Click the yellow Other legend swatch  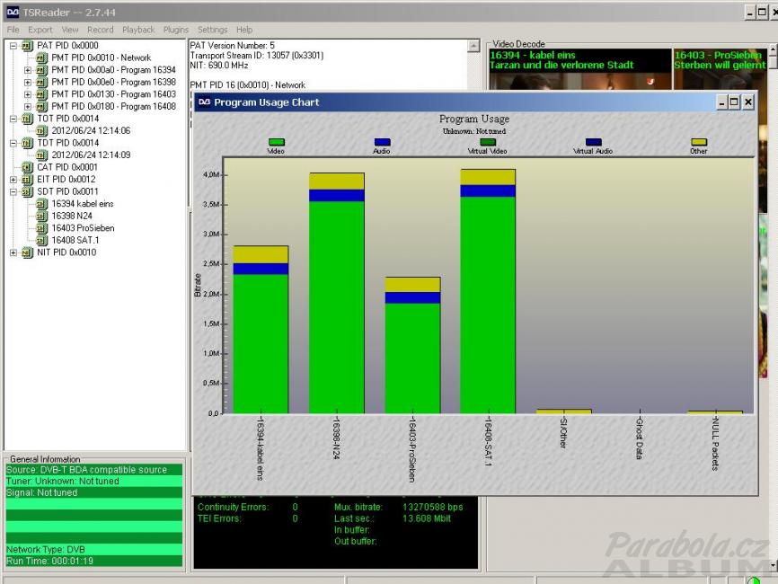tap(699, 142)
